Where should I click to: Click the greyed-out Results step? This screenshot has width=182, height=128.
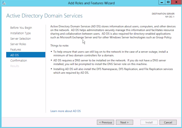15,66
